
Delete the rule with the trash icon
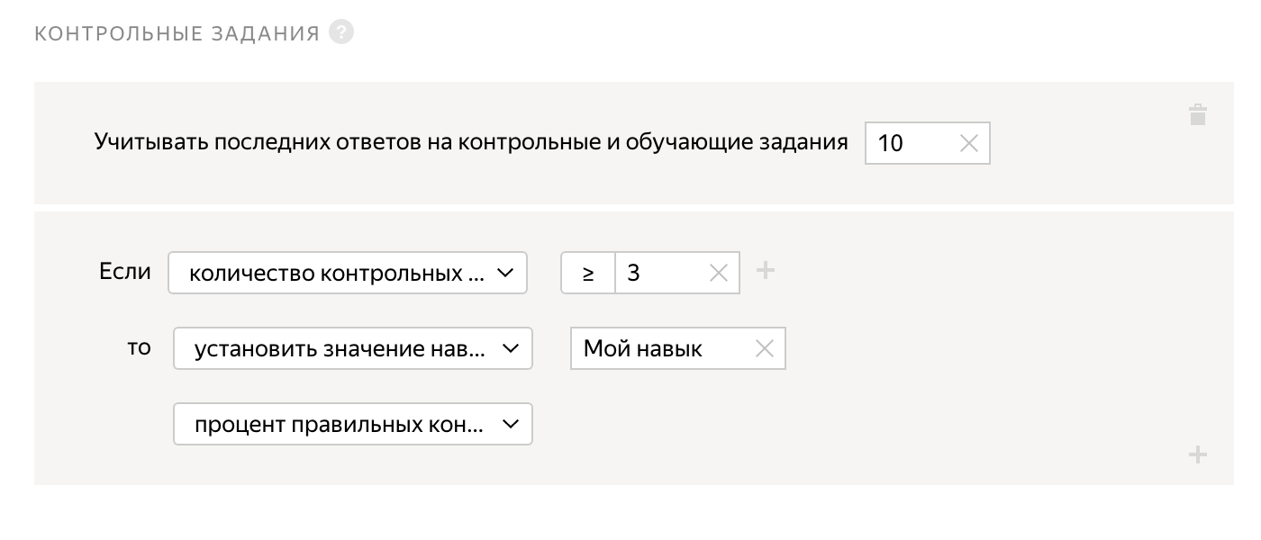point(1197,115)
